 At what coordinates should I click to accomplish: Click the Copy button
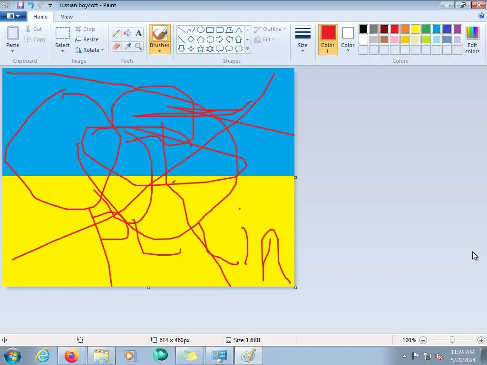click(35, 40)
